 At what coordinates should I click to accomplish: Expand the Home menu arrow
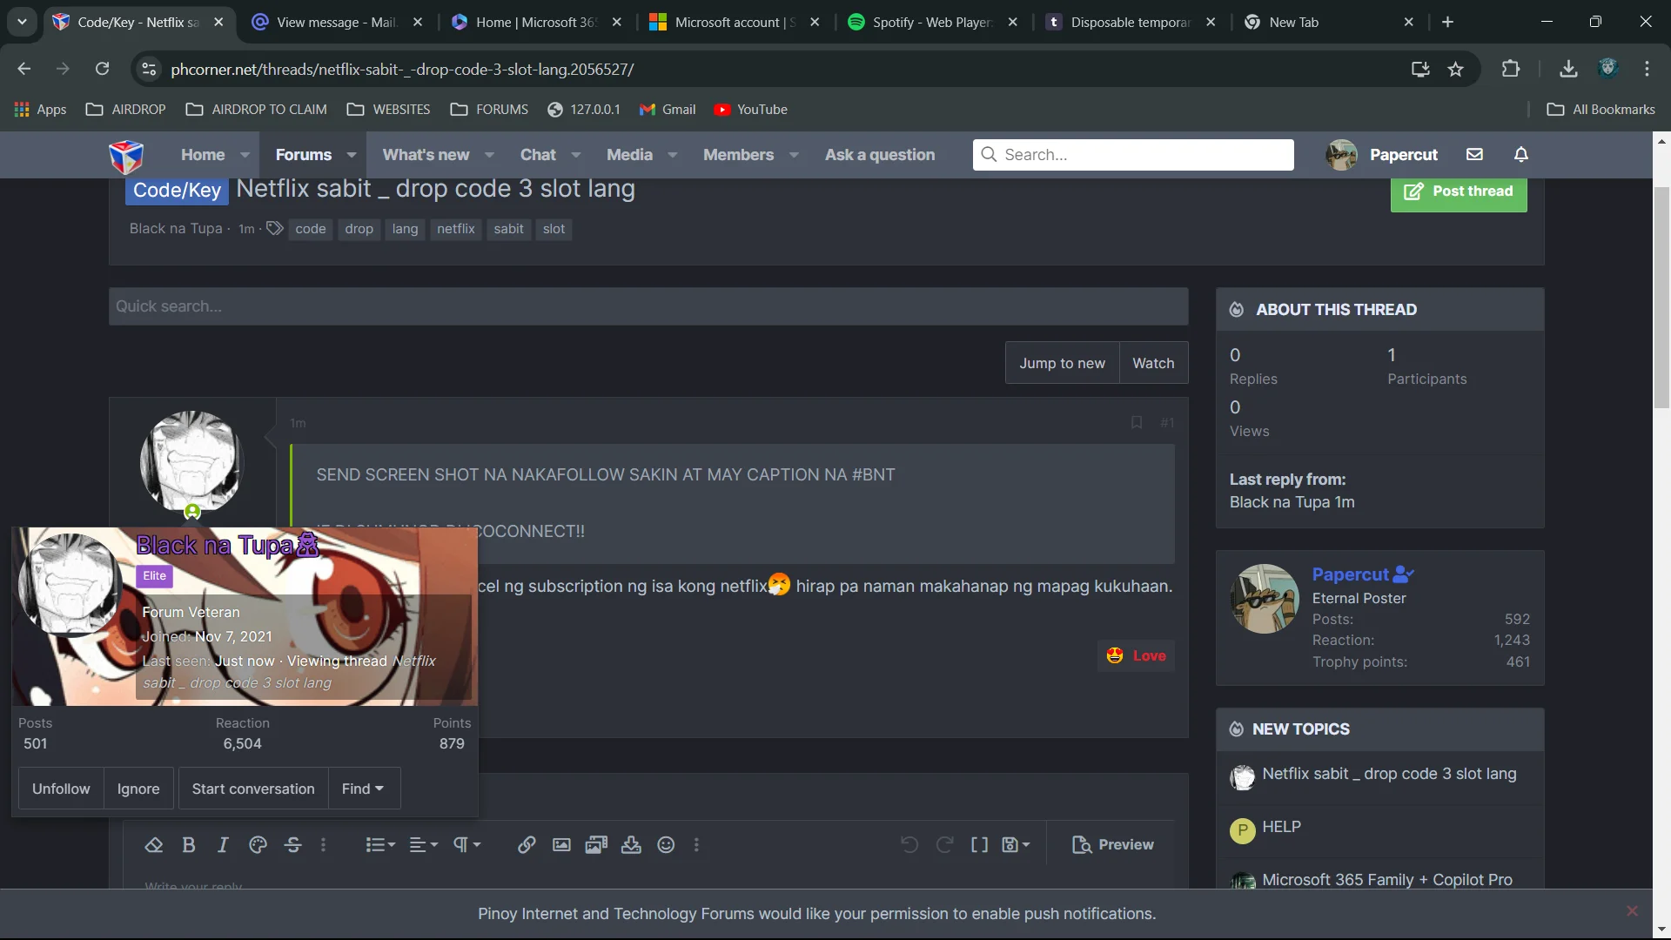pos(245,155)
